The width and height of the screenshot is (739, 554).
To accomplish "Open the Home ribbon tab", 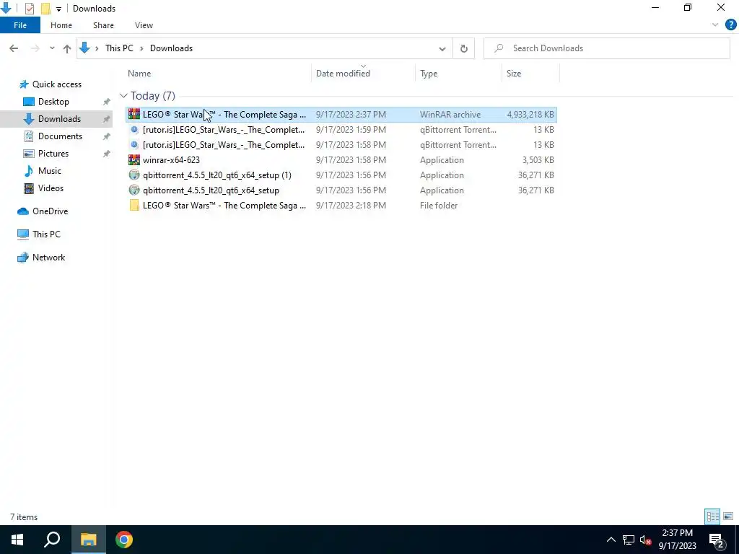I will pyautogui.click(x=61, y=25).
